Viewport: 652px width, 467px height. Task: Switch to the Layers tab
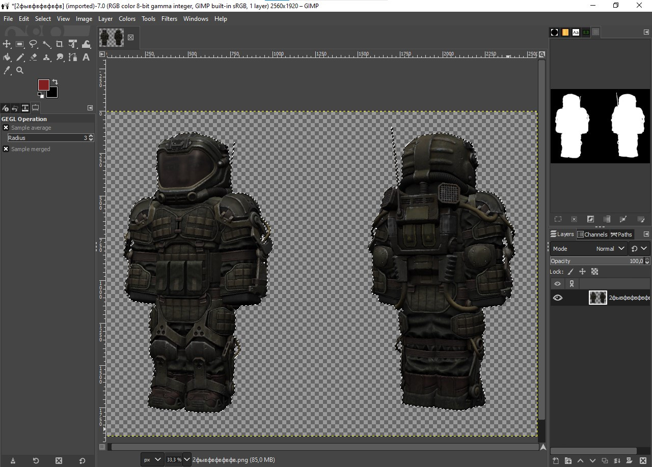(562, 234)
